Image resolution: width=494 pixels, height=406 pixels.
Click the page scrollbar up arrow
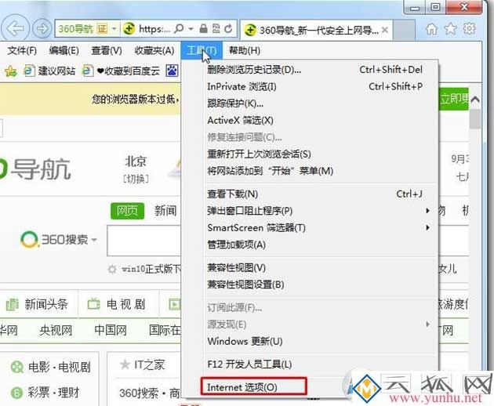click(x=475, y=100)
